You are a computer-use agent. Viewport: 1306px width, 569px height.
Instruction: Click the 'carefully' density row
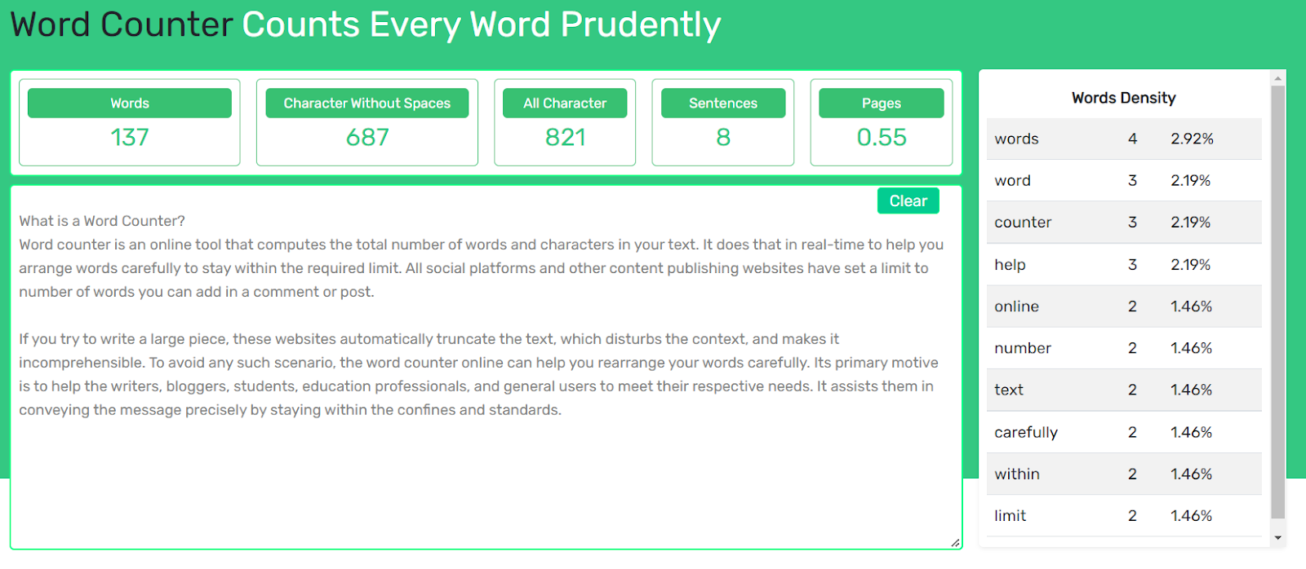pos(1124,432)
